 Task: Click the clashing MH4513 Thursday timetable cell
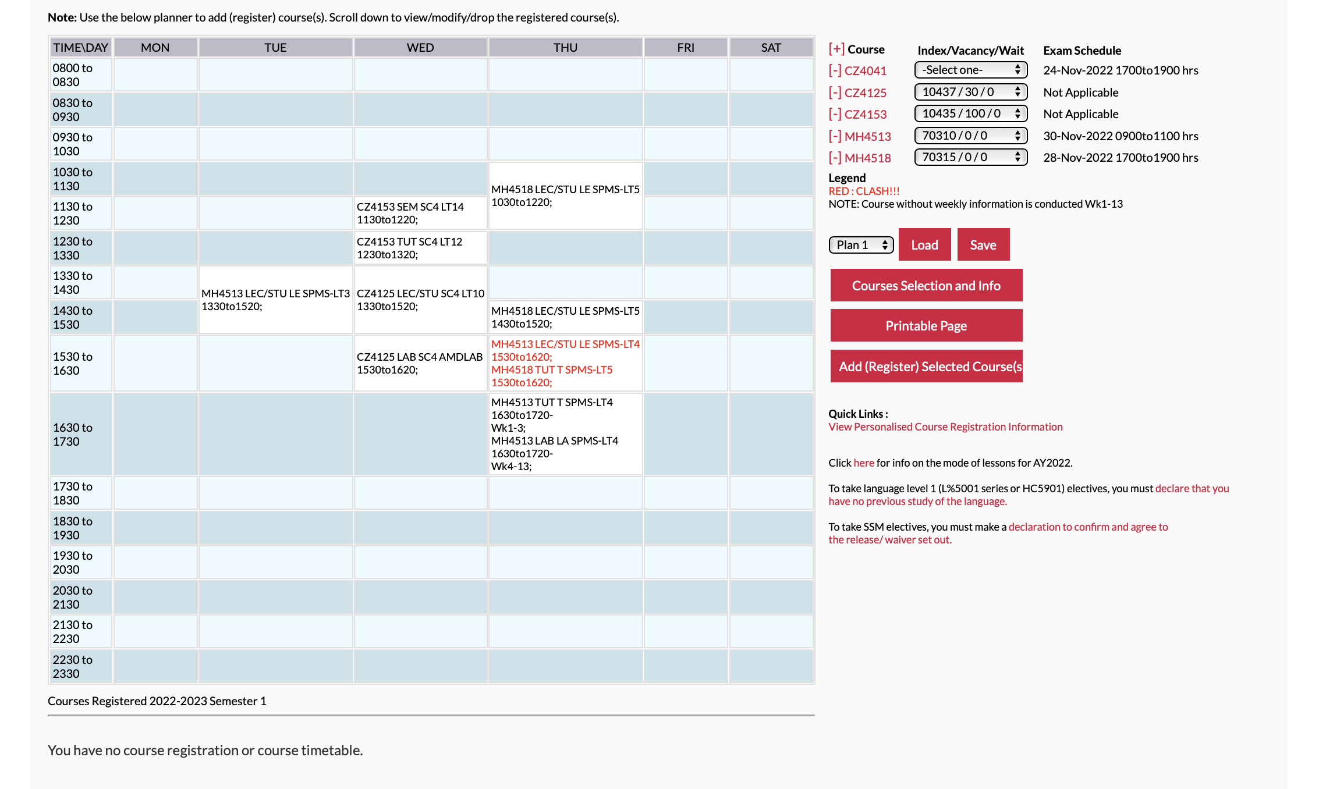[x=565, y=350]
